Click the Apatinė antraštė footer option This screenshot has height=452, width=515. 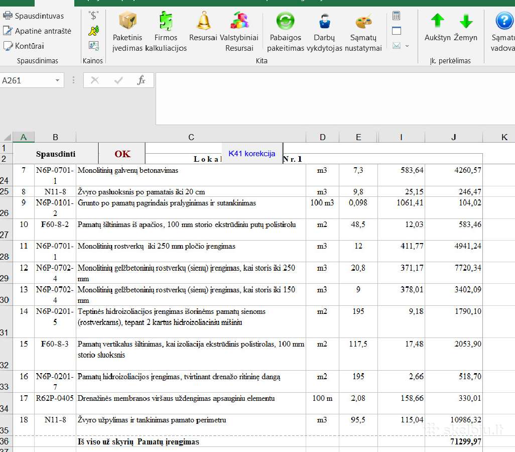tap(37, 31)
